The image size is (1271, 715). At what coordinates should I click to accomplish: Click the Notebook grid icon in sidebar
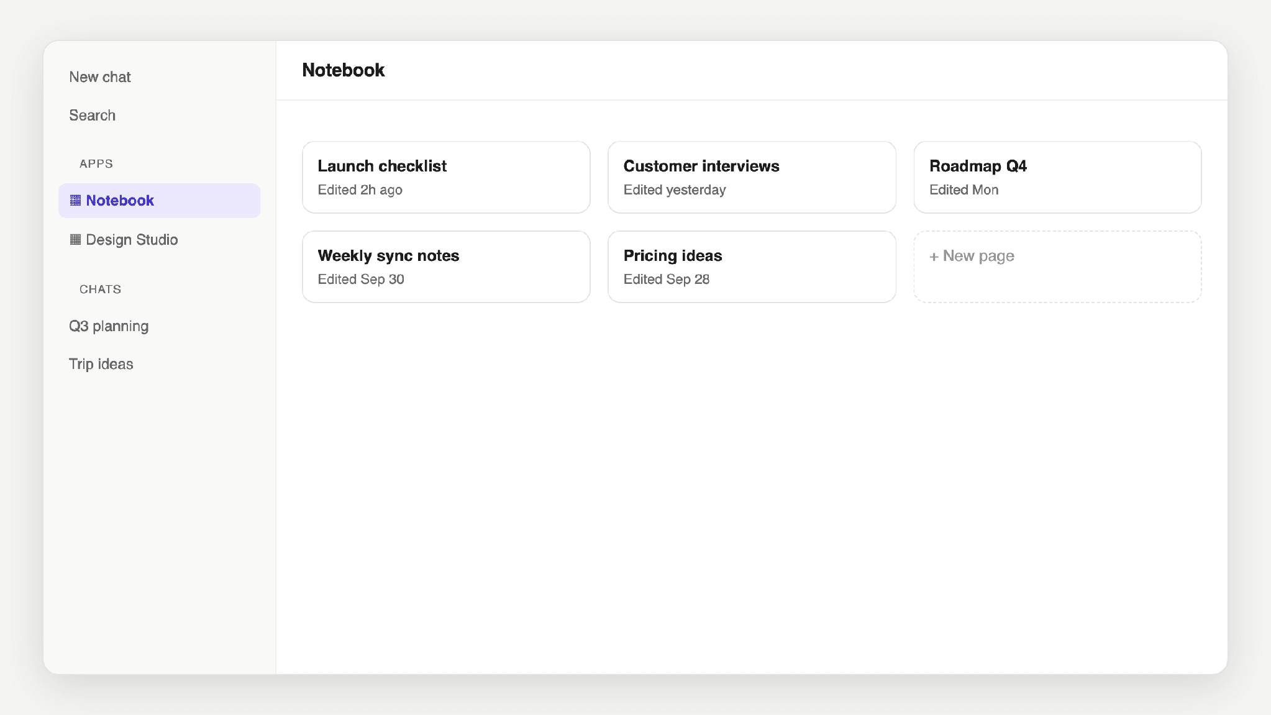click(x=75, y=200)
